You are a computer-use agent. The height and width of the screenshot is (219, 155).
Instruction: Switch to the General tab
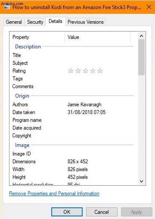(14, 22)
